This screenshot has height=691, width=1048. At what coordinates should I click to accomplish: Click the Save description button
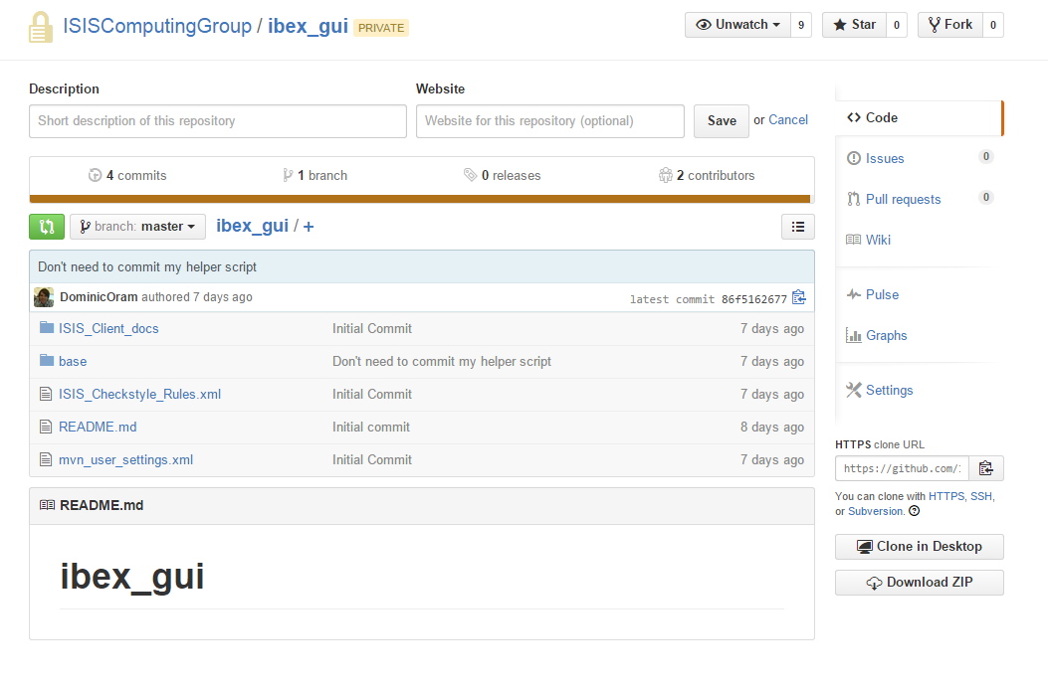[722, 121]
